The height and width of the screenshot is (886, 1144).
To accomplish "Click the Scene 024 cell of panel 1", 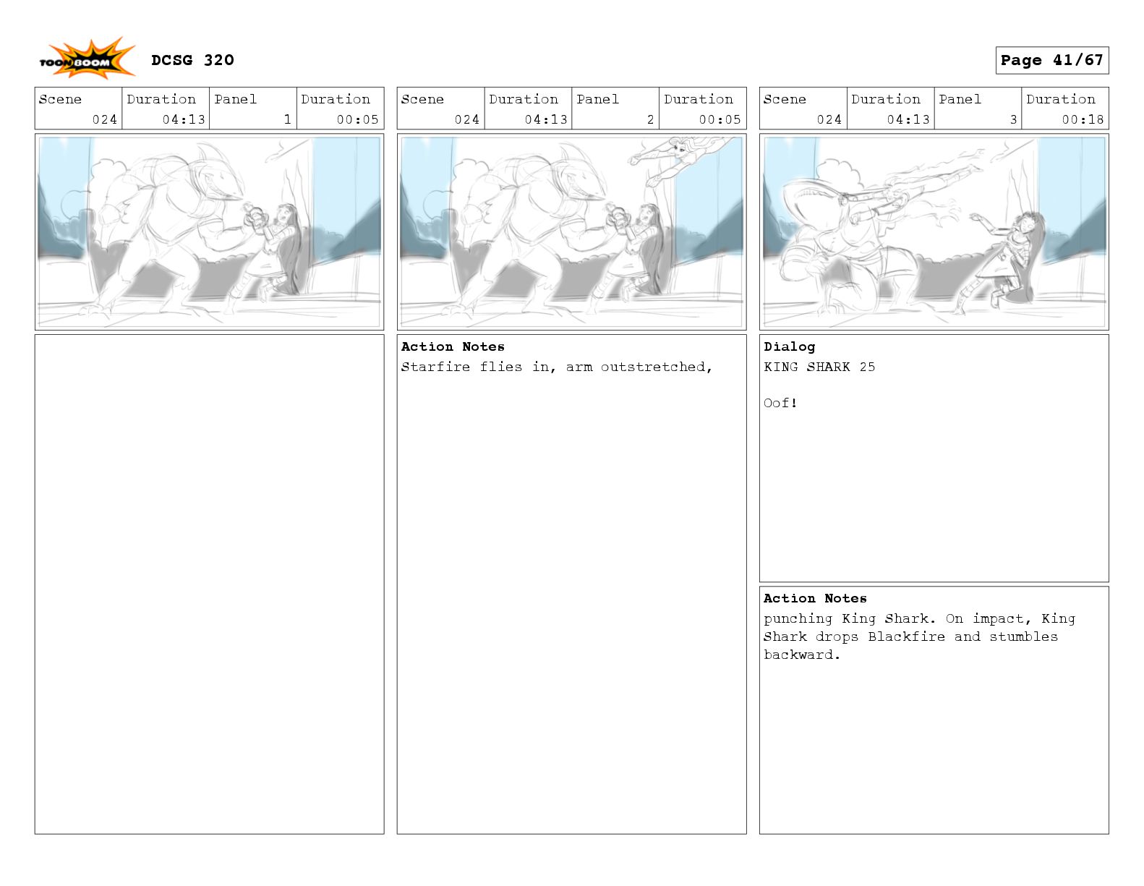I will (78, 108).
